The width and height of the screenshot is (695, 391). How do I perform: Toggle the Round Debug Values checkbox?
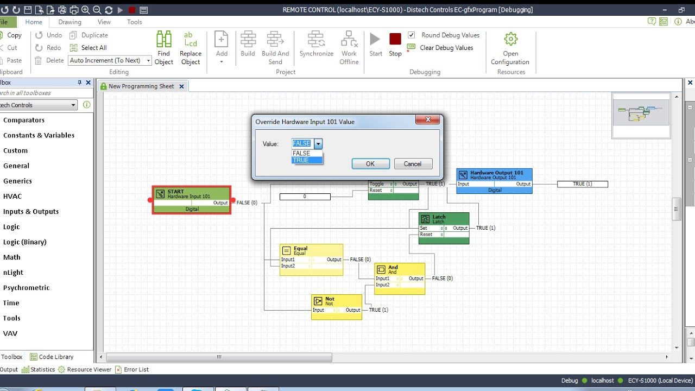click(x=412, y=35)
